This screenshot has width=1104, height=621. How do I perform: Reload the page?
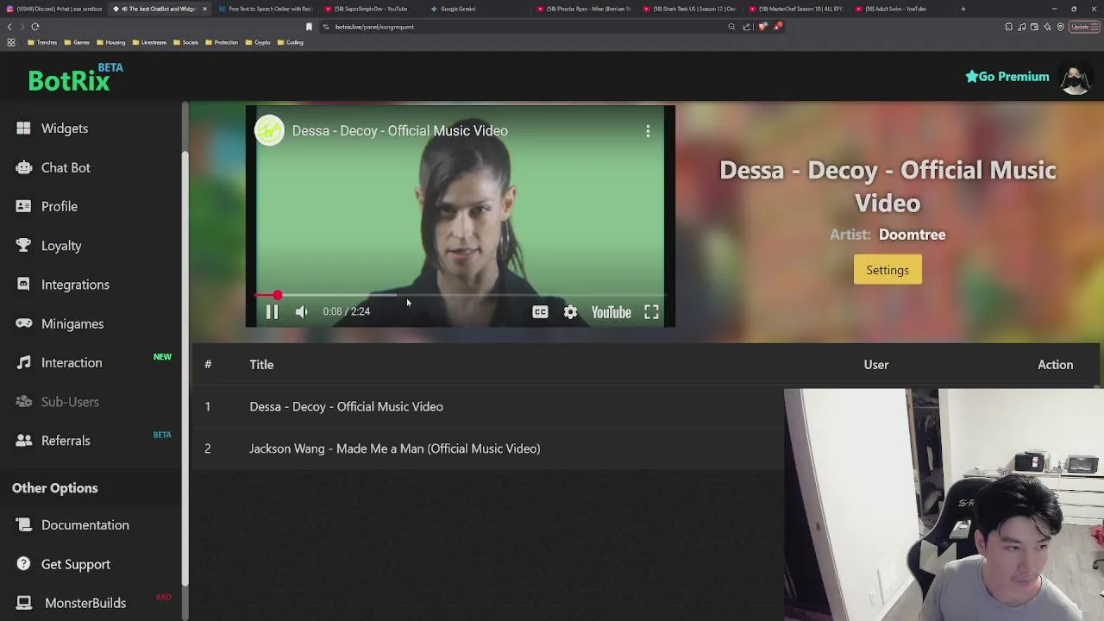click(x=35, y=27)
